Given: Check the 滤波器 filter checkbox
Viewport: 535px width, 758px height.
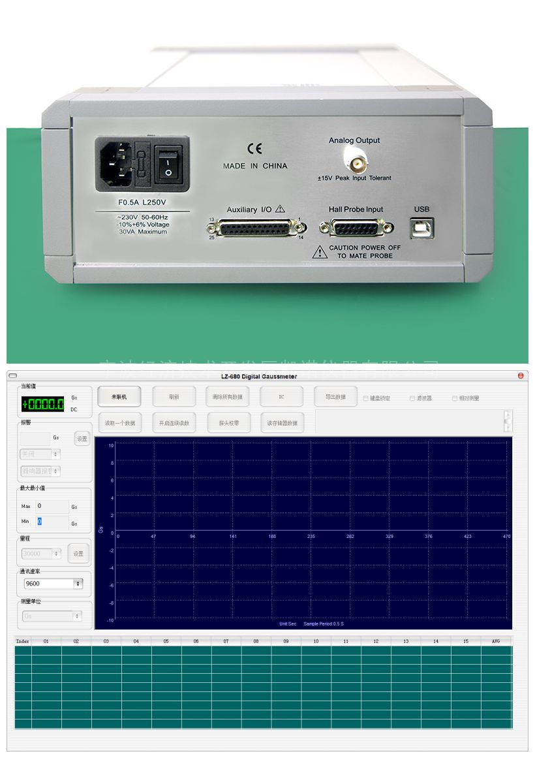Looking at the screenshot, I should point(412,398).
